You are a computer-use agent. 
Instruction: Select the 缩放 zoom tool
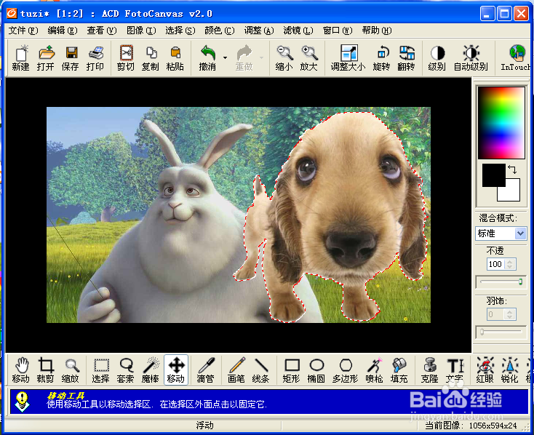pyautogui.click(x=71, y=370)
